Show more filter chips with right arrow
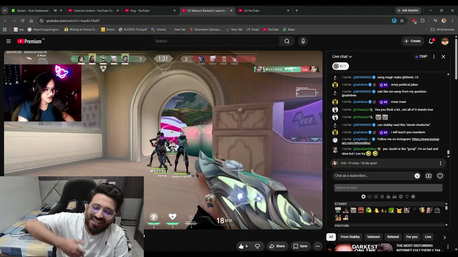The width and height of the screenshot is (458, 257). point(444,237)
